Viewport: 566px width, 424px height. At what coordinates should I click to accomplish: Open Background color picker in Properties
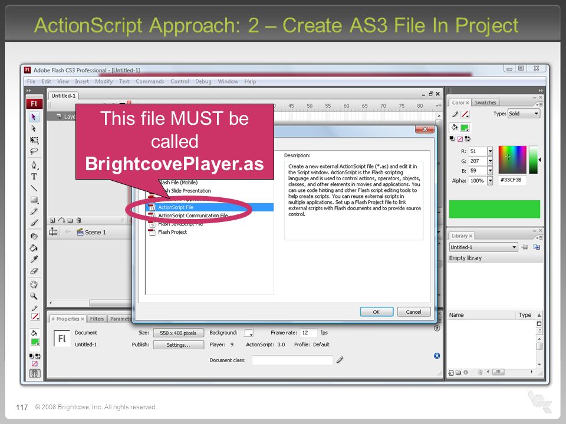click(x=249, y=332)
